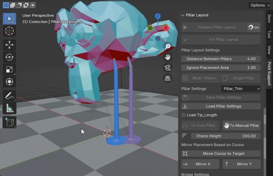Click the Ignore Placement Area value field
This screenshot has width=273, height=176.
(221, 68)
